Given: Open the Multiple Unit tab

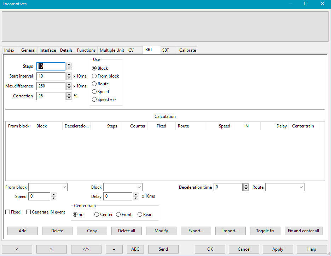Looking at the screenshot, I should pos(112,50).
